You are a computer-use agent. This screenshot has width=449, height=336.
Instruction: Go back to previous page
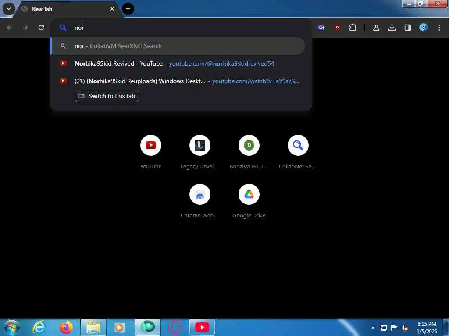(10, 28)
